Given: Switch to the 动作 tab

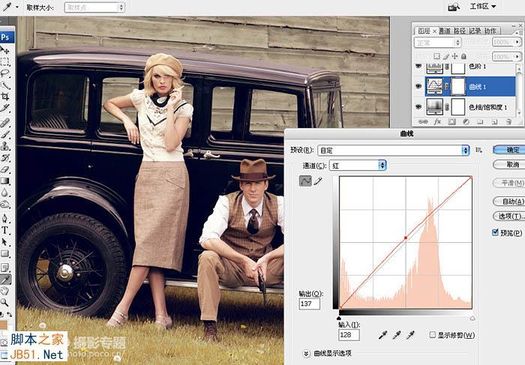Looking at the screenshot, I should (x=490, y=31).
